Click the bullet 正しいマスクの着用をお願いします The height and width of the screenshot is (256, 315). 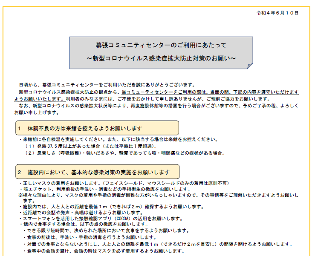click(124, 183)
